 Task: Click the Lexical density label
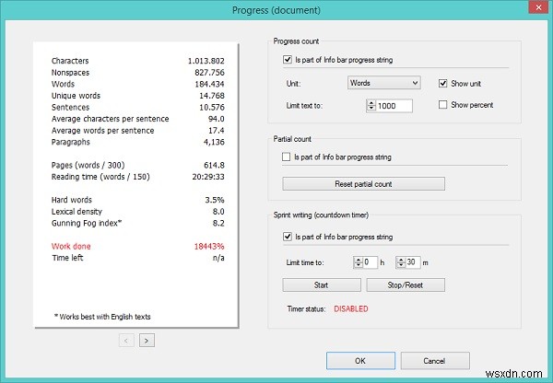coord(76,212)
